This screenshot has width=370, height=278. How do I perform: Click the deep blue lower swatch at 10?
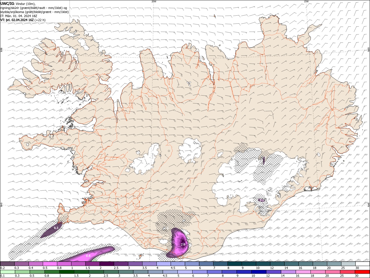(258, 272)
